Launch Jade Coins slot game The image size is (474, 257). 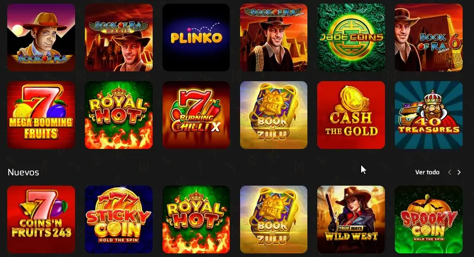pos(351,37)
